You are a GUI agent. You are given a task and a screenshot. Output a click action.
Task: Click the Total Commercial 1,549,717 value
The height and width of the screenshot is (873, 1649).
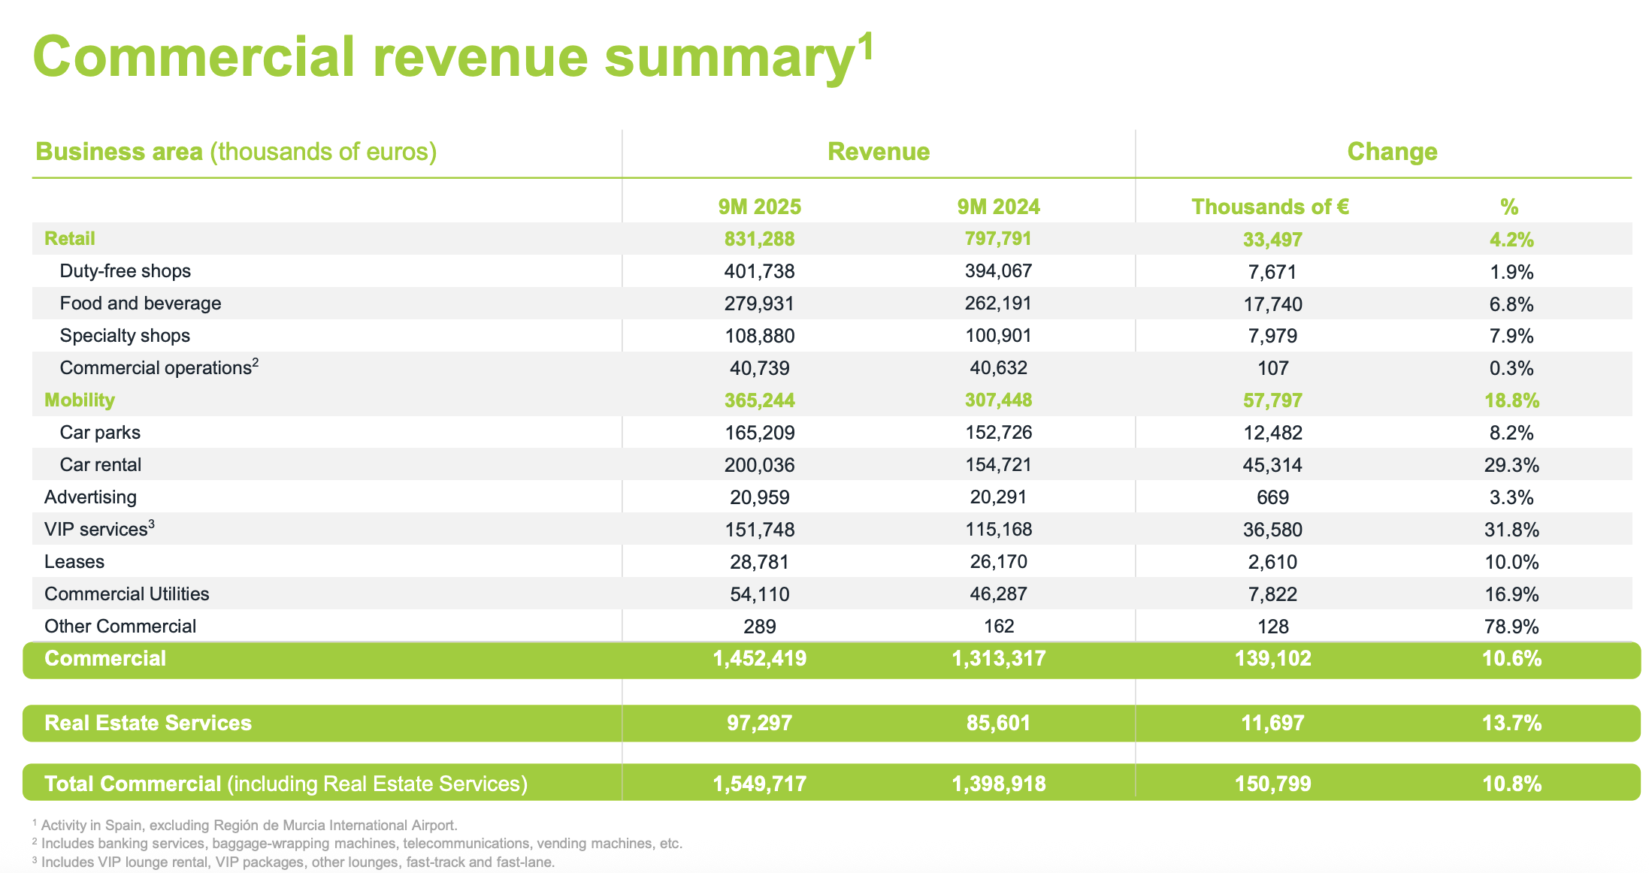pyautogui.click(x=759, y=784)
